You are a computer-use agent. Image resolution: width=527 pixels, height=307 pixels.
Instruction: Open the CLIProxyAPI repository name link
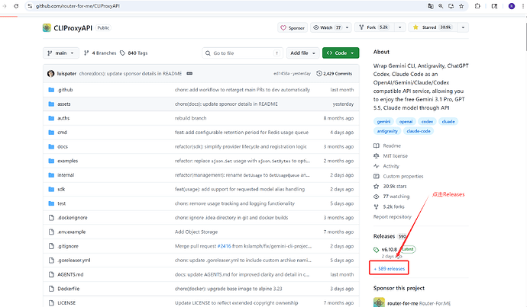click(73, 28)
